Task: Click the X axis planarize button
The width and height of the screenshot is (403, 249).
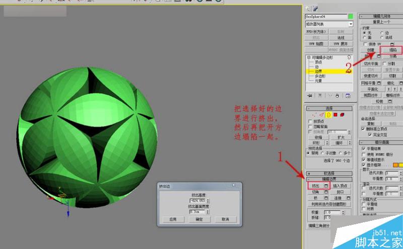Action: click(x=388, y=89)
